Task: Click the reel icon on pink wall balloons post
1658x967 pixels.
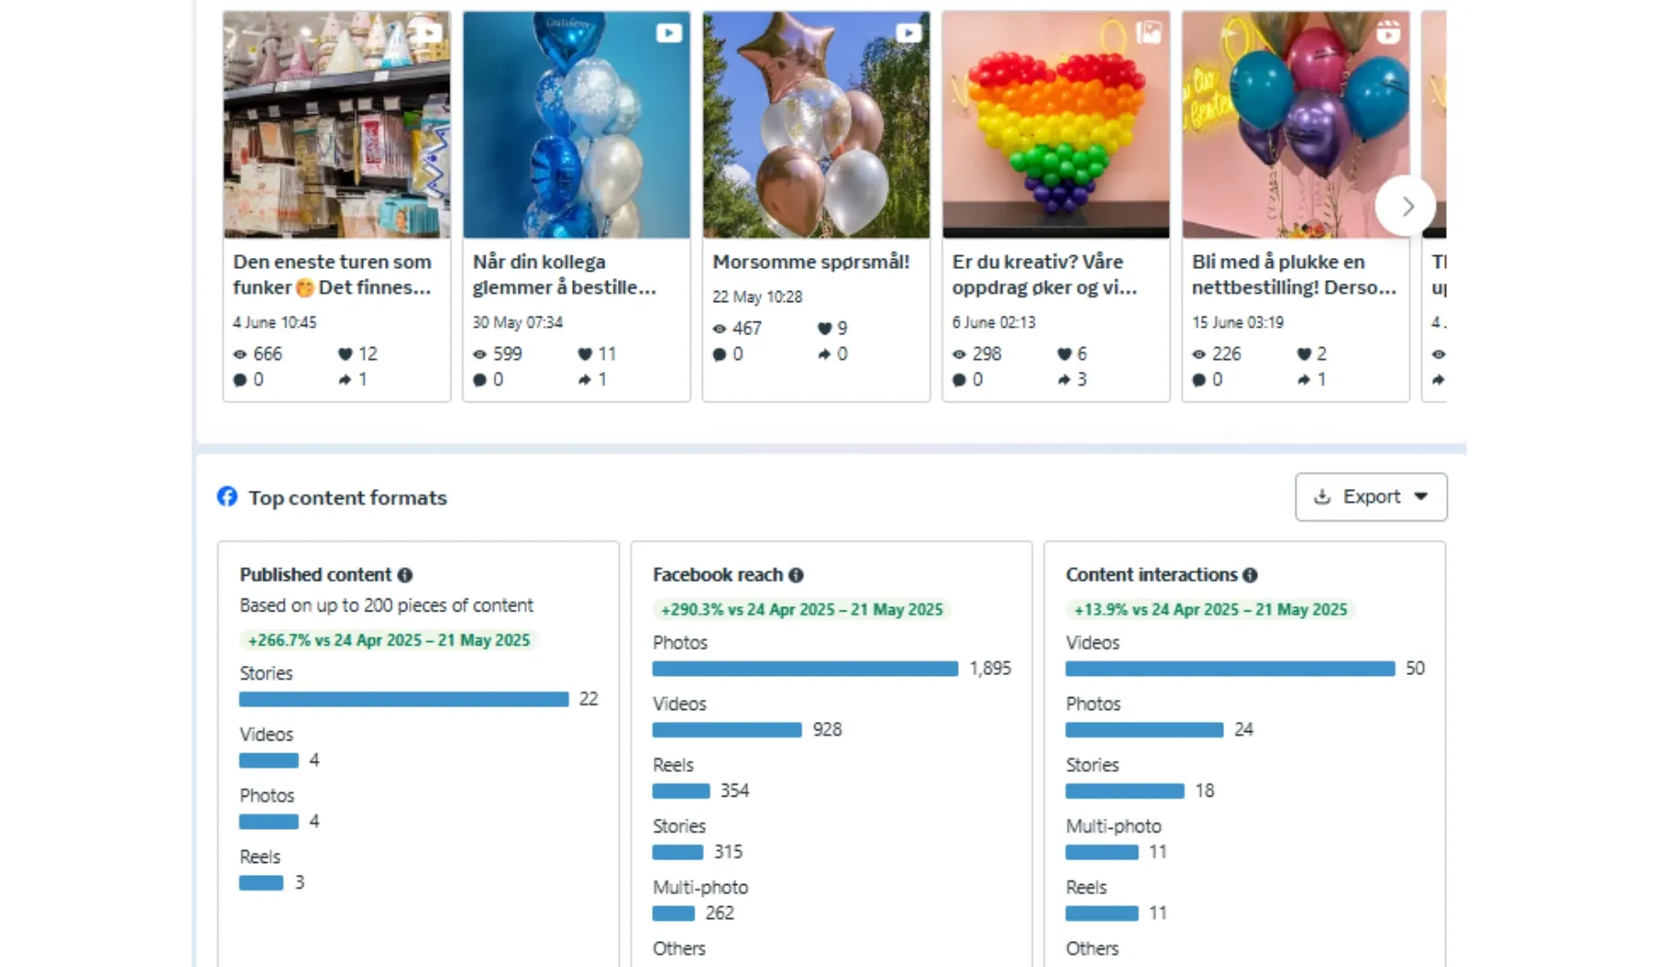Action: [1388, 33]
